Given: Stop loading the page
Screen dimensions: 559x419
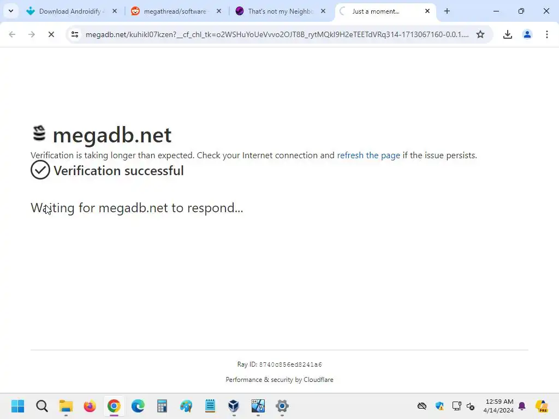Looking at the screenshot, I should tap(51, 34).
